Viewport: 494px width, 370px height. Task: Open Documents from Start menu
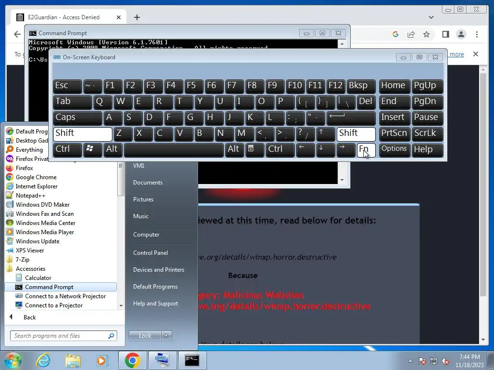click(x=148, y=183)
